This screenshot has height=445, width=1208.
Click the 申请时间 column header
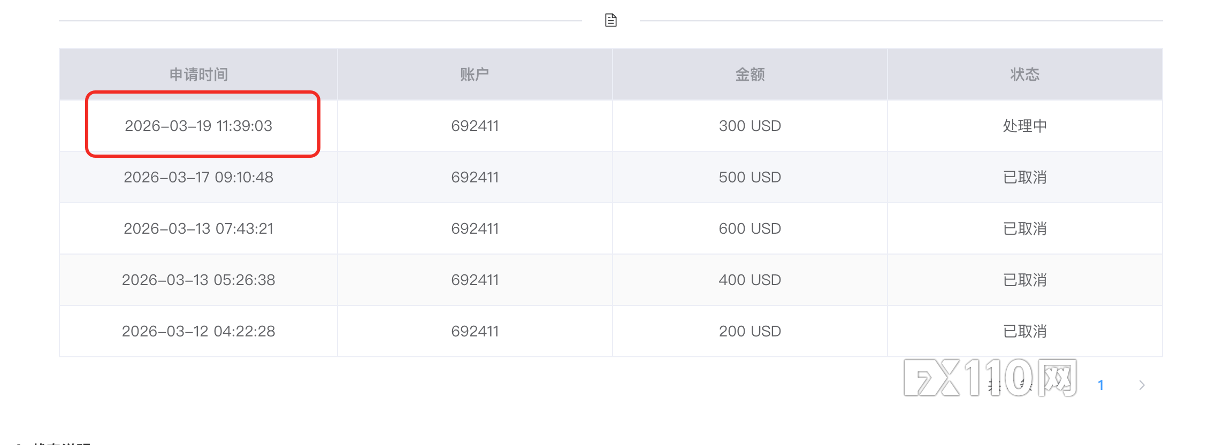click(x=198, y=74)
